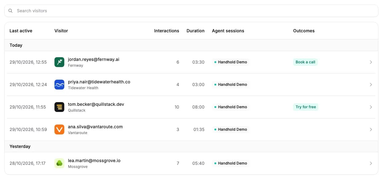
Task: Click Handhold Demo tag in Tidewater Health row
Action: [x=231, y=85]
